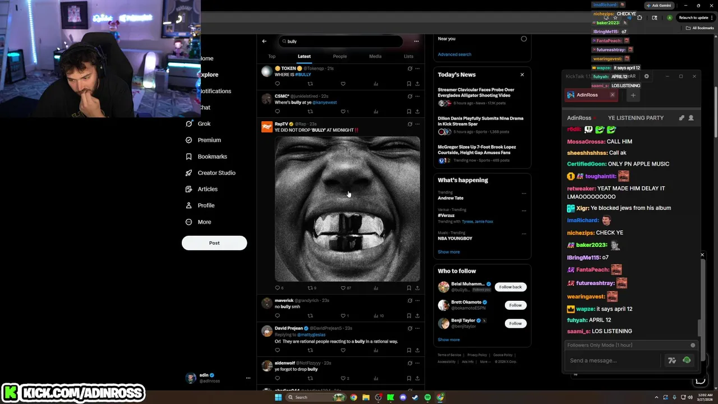Dismiss the Today's News panel
The height and width of the screenshot is (404, 718).
point(522,75)
